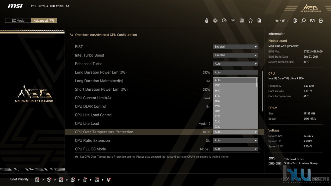The width and height of the screenshot is (331, 186).
Task: Go back using the breadcrumb return arrow
Action: coord(71,35)
